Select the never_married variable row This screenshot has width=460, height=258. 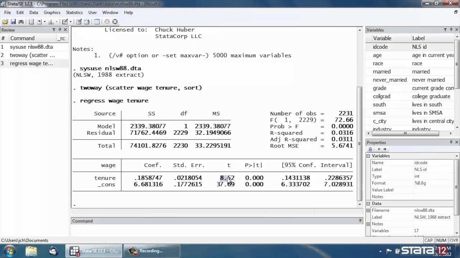click(x=410, y=80)
